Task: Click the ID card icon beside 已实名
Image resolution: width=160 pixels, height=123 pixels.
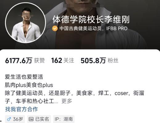Action: point(31,119)
